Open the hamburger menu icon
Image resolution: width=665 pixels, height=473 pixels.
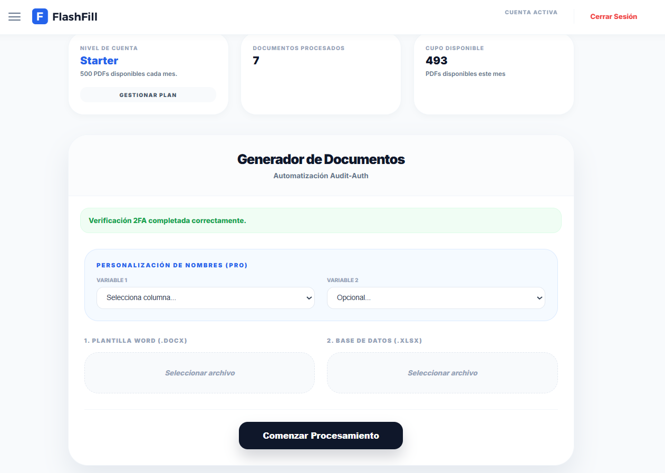pos(15,17)
